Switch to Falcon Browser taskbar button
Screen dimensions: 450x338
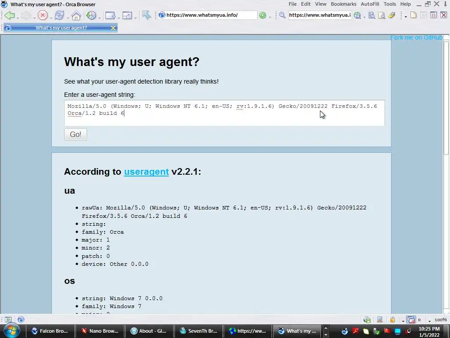(x=50, y=331)
